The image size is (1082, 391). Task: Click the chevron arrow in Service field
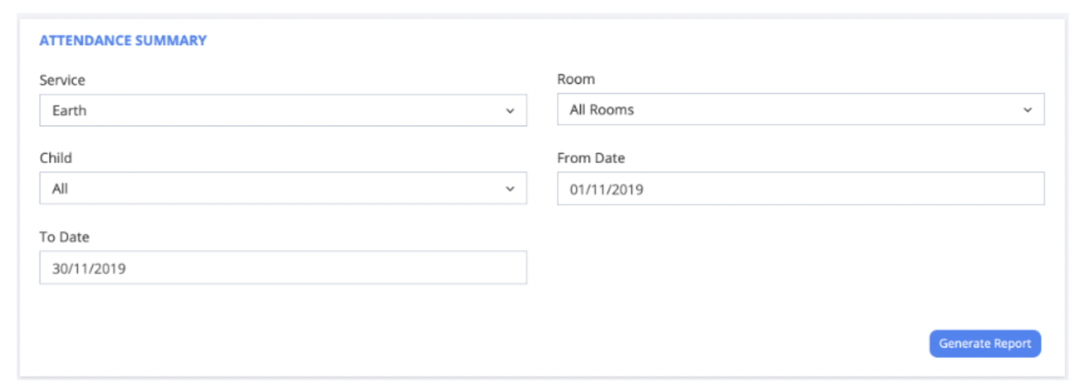point(510,111)
